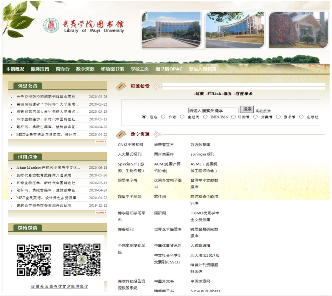Switch to the 百度学术 search tab
This screenshot has height=296, width=332.
tap(244, 94)
